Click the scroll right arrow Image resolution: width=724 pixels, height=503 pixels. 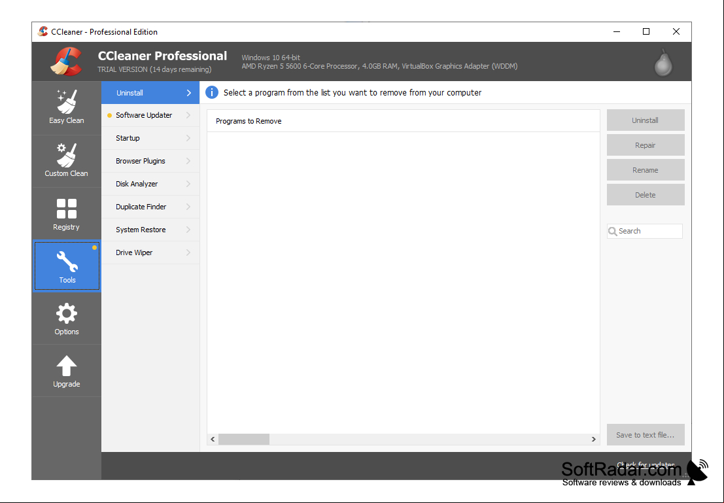coord(594,440)
